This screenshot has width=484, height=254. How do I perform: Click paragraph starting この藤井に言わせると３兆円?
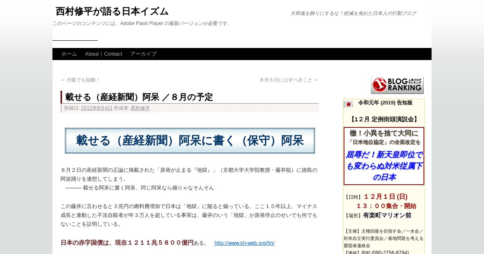pos(189,215)
